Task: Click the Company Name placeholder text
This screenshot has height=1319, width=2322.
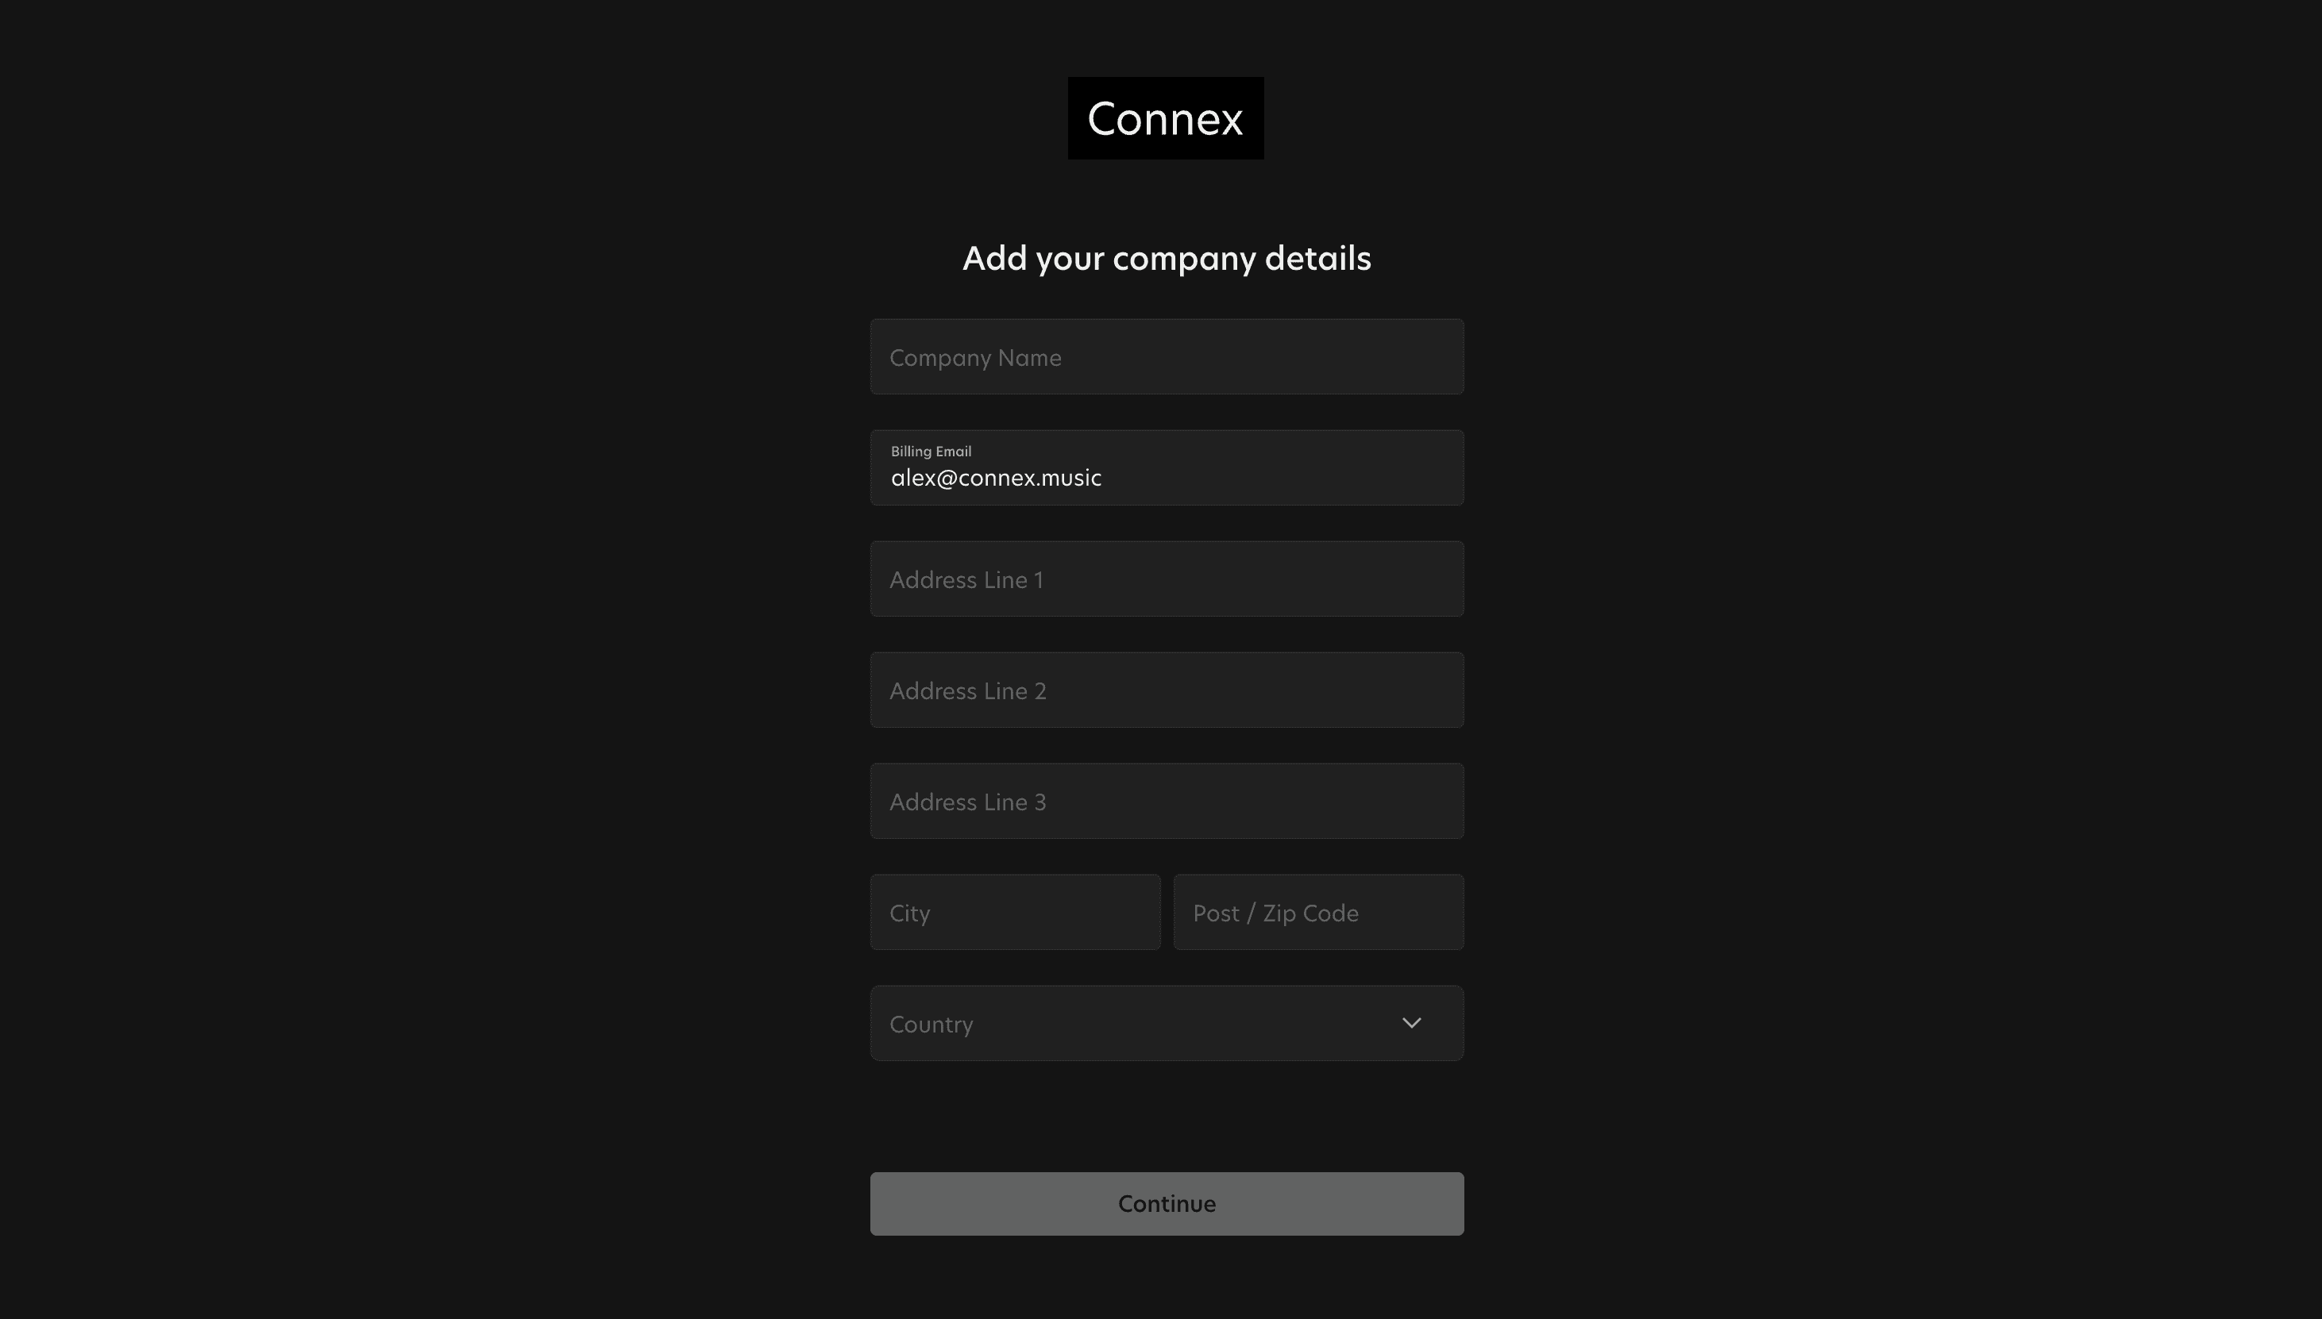Action: click(x=974, y=358)
